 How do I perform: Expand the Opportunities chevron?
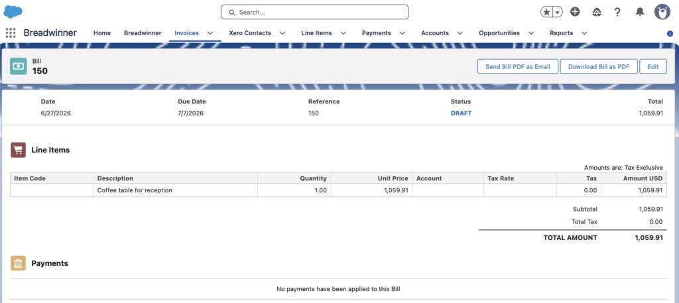(x=531, y=33)
